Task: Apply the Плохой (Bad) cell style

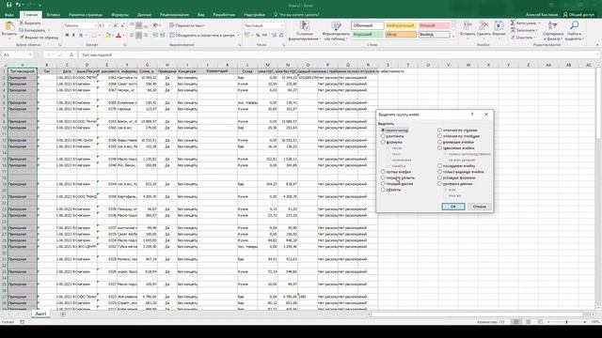Action: point(434,25)
